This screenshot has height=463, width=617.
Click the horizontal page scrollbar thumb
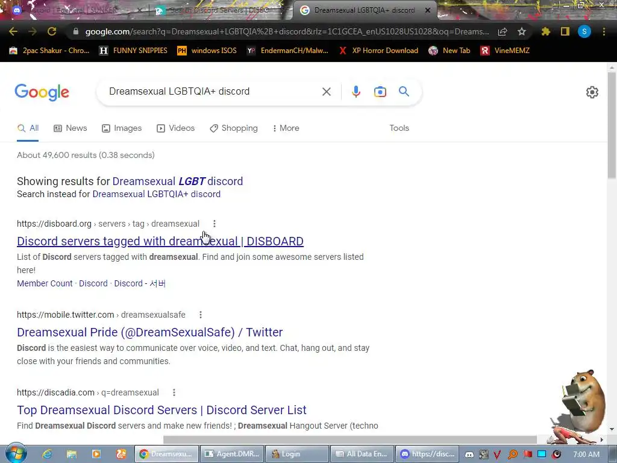[x=350, y=439]
